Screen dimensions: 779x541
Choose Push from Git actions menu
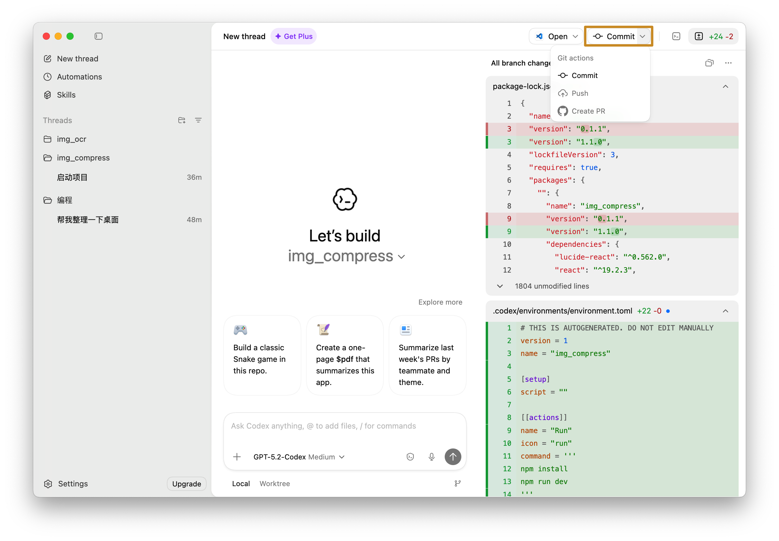pos(579,93)
